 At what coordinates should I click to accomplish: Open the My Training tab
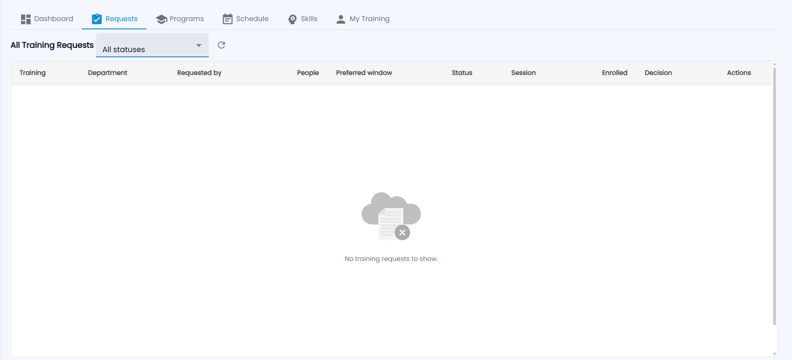[363, 19]
